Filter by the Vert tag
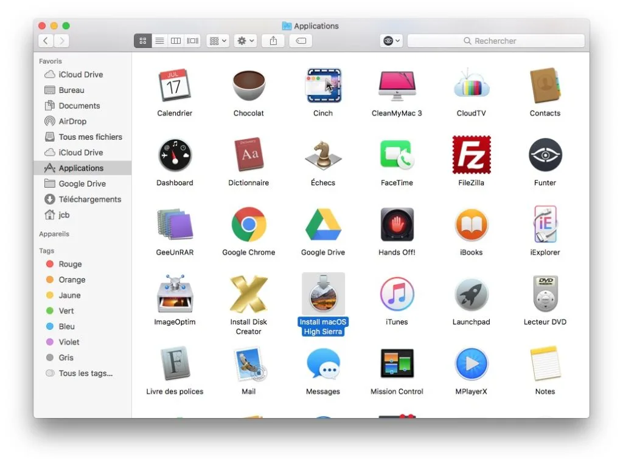Viewport: 623px width, 466px height. (x=82, y=311)
